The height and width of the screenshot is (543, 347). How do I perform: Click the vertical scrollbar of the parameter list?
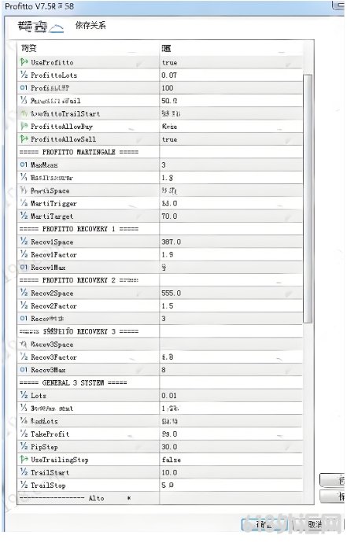point(308,199)
